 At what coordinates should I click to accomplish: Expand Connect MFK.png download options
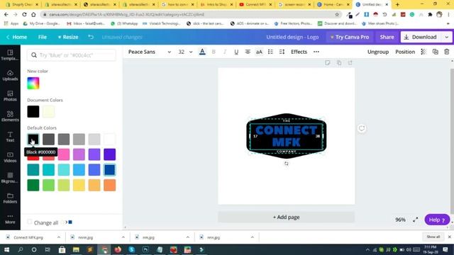pyautogui.click(x=59, y=237)
